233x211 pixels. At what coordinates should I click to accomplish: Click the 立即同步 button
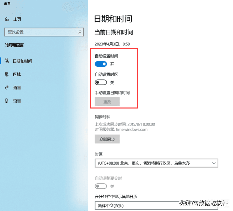(107, 139)
